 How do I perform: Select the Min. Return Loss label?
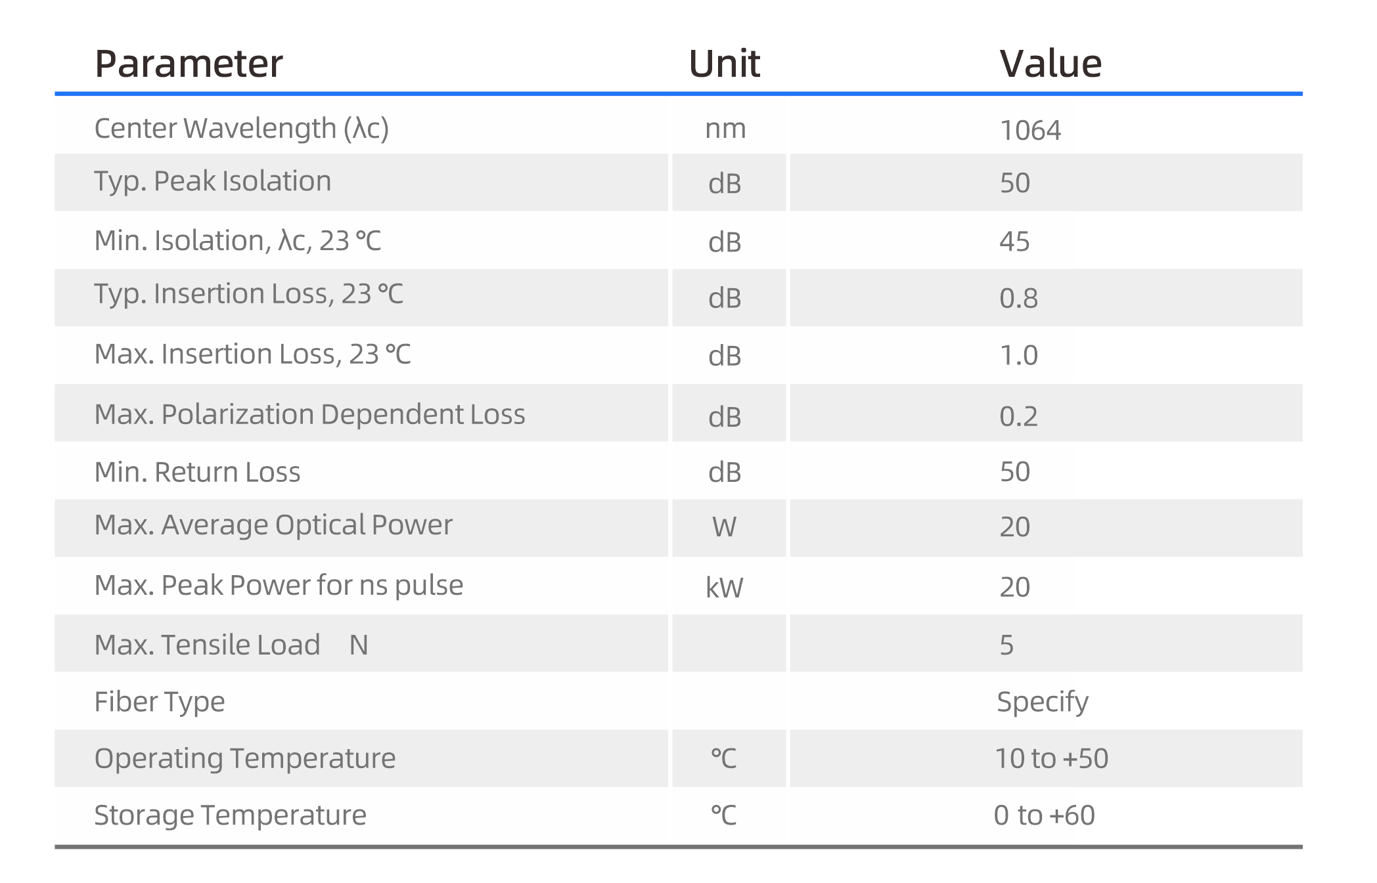197,472
